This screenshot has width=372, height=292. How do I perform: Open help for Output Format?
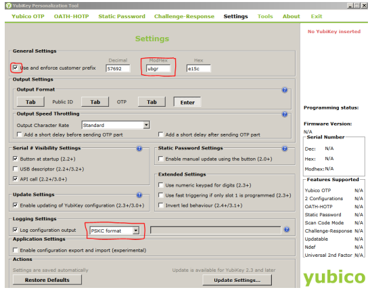[285, 90]
